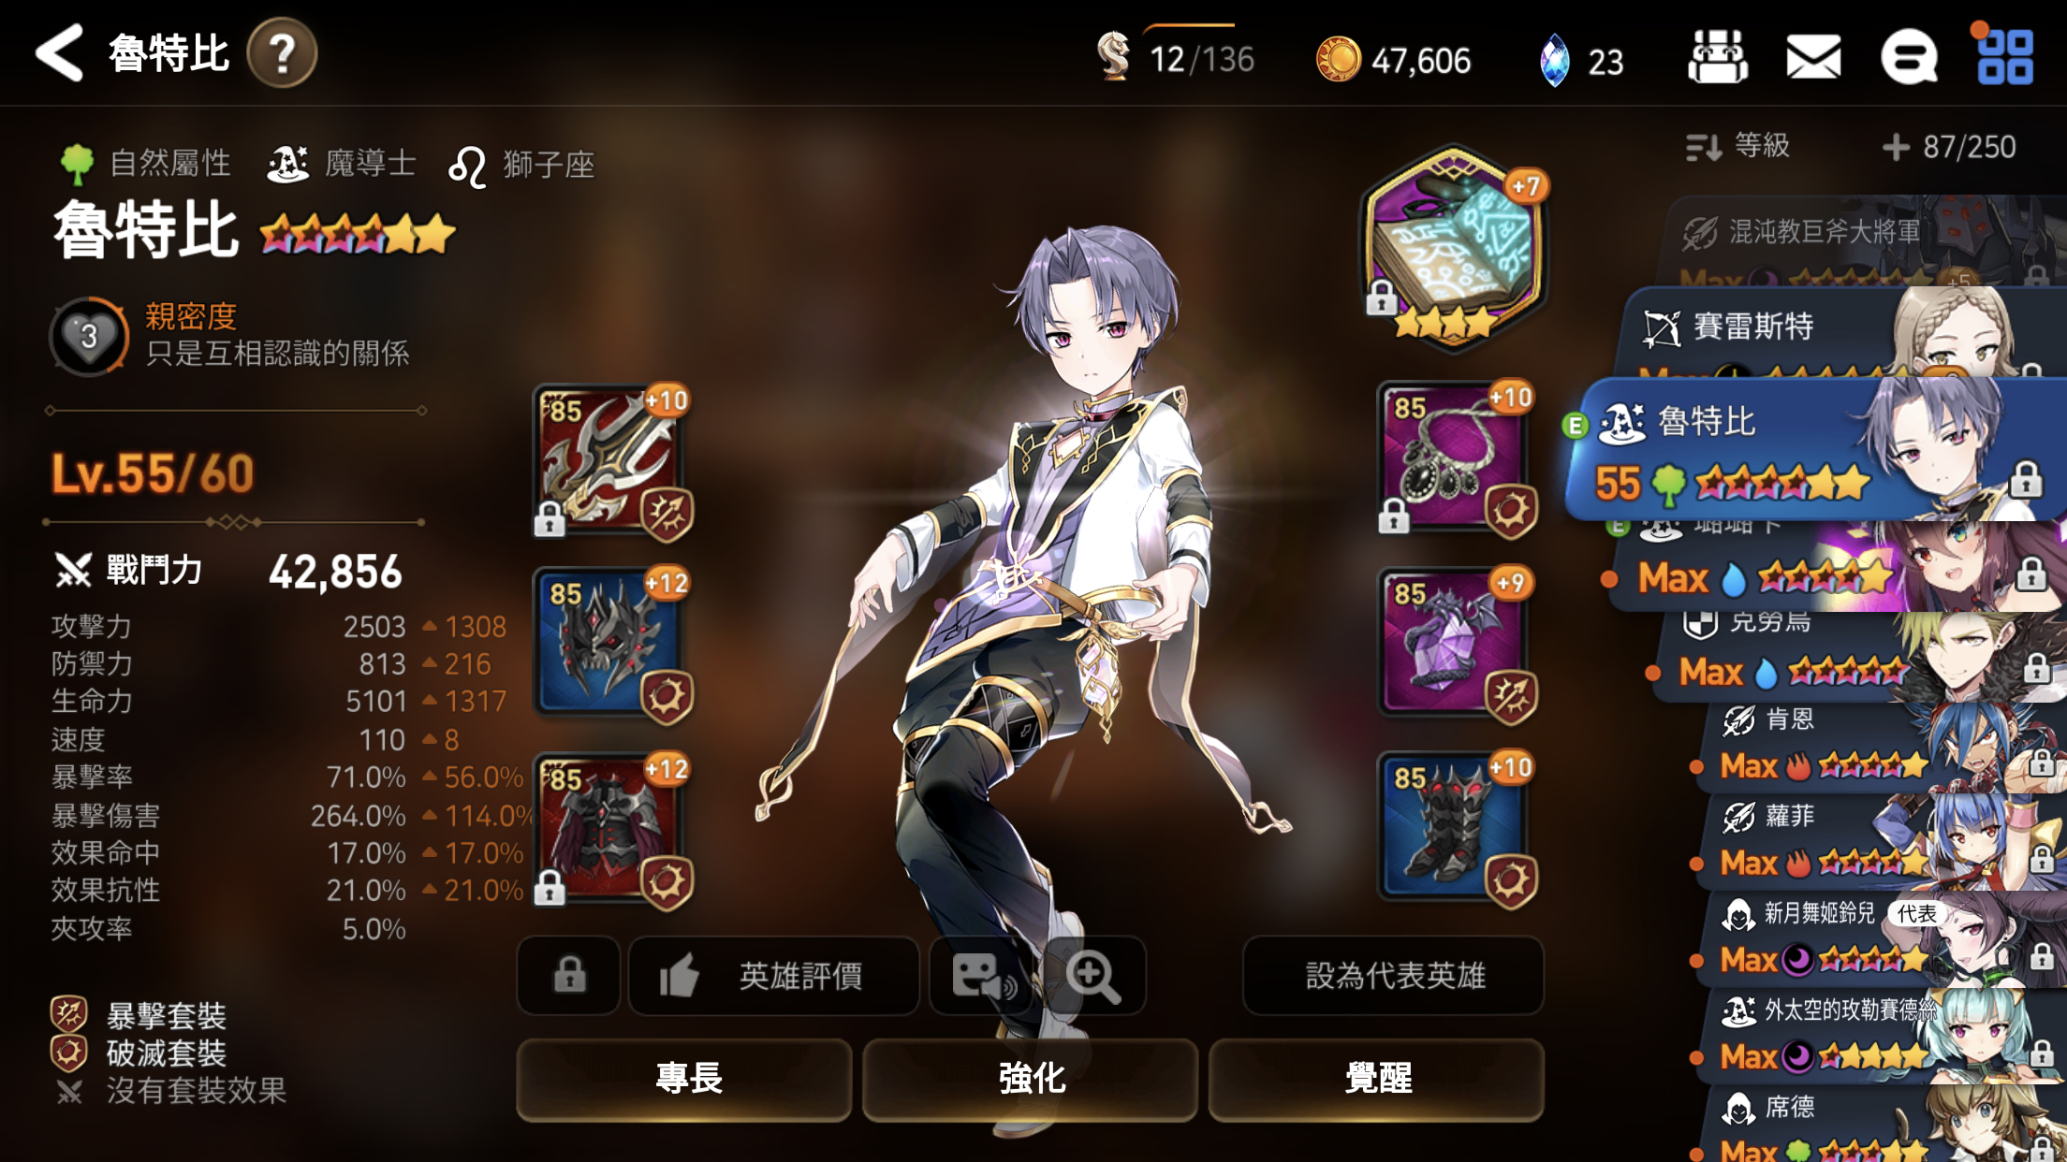Expand hero slots with plus 87/250
The width and height of the screenshot is (2067, 1162).
click(x=1949, y=147)
